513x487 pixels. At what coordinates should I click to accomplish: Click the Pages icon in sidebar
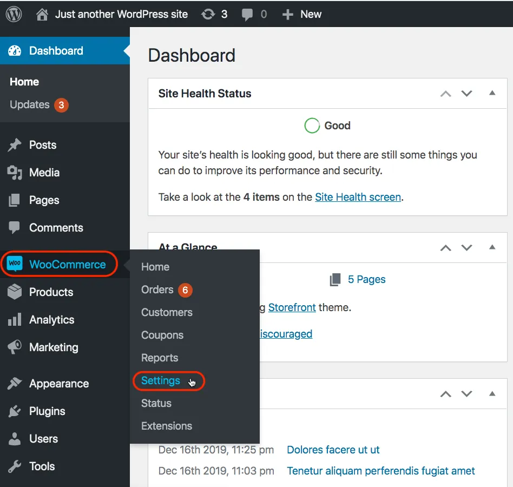point(15,200)
